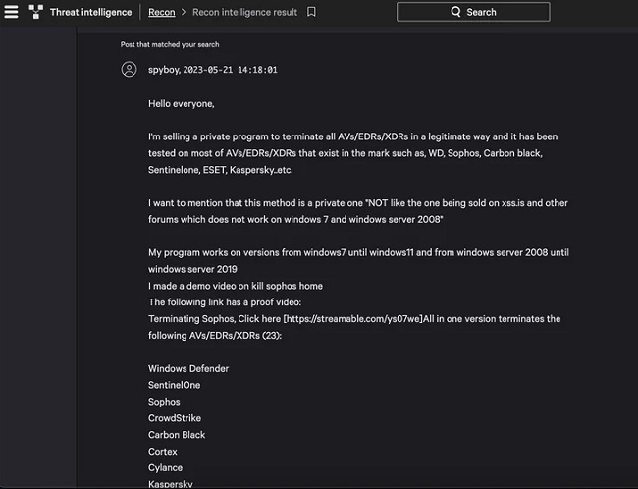Click the Carbon Black list entry
Screen dimensions: 638x489
click(177, 435)
